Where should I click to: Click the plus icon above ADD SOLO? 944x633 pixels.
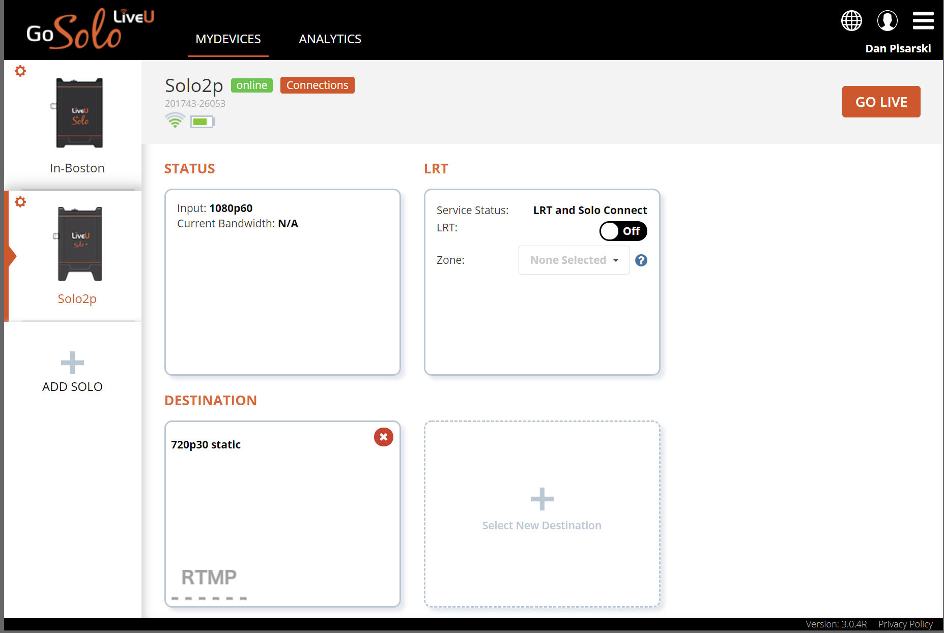(72, 363)
